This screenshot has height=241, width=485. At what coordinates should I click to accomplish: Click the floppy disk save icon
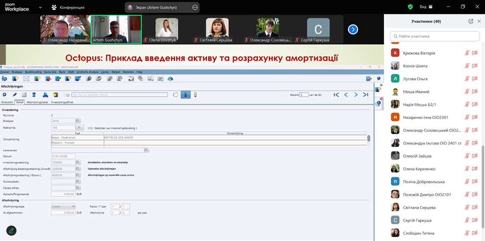pos(24,95)
